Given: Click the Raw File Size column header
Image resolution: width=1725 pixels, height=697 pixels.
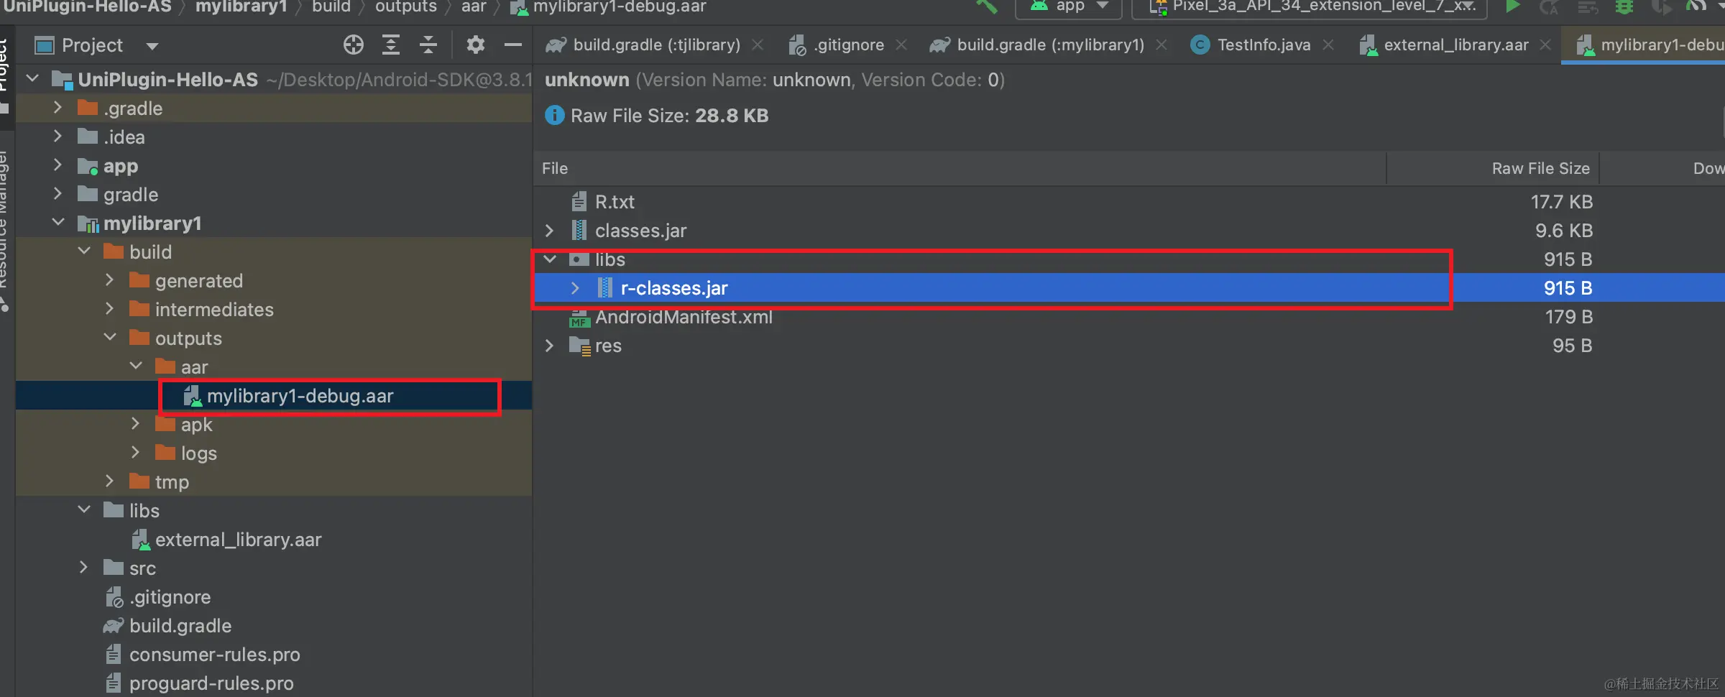Looking at the screenshot, I should pos(1494,169).
